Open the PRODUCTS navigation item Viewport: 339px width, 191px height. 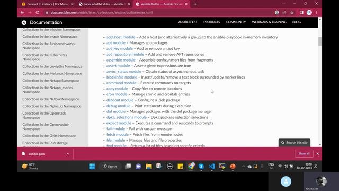212,22
